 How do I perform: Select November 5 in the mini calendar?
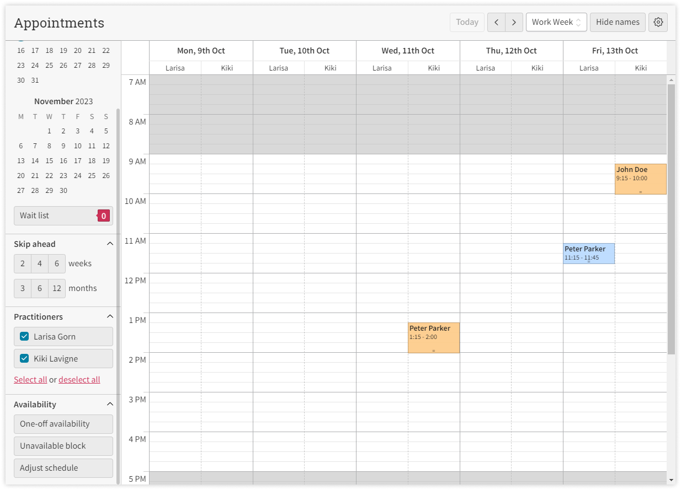point(106,131)
